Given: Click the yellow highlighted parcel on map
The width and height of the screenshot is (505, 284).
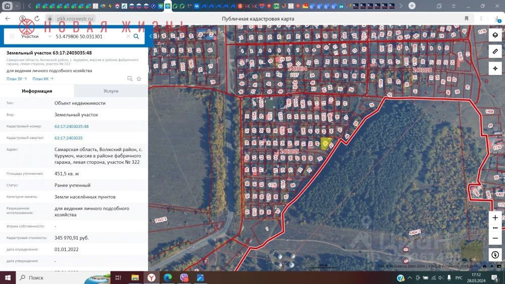Looking at the screenshot, I should [x=326, y=144].
